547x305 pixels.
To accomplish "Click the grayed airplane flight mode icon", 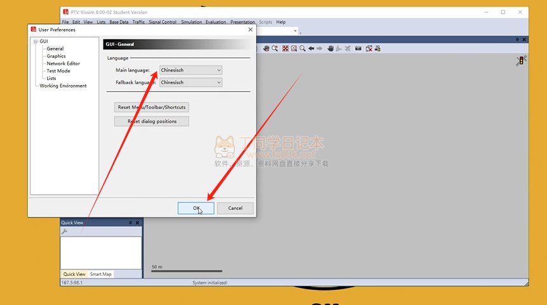I will 348,48.
